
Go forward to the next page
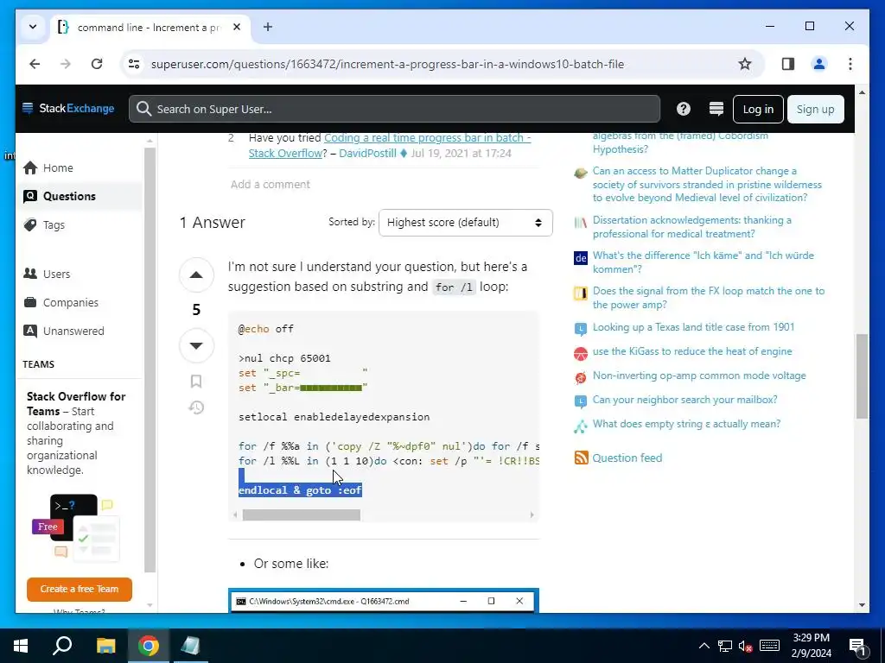pos(66,64)
